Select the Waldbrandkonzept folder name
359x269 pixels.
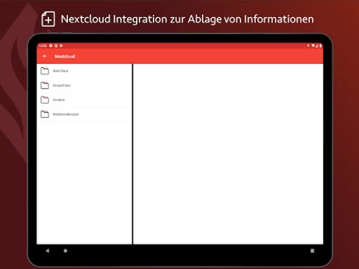tap(66, 114)
